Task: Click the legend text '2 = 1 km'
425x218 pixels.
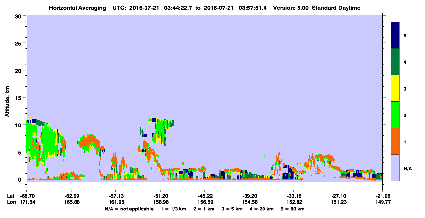Action: pos(204,209)
